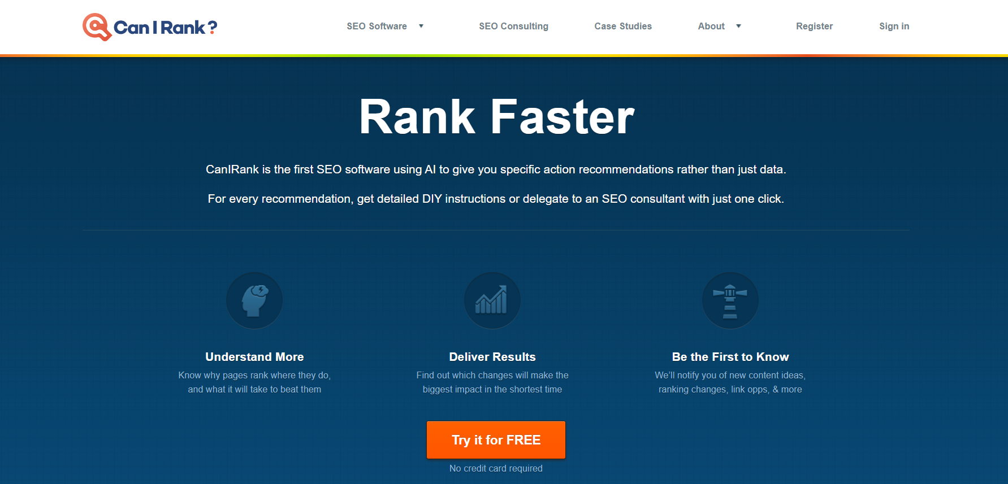1008x484 pixels.
Task: Click text "We'll notify you of new content ideas,"
Action: (x=730, y=375)
